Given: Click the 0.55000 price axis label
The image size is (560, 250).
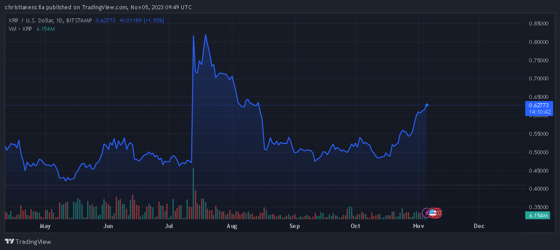Looking at the screenshot, I should [539, 134].
